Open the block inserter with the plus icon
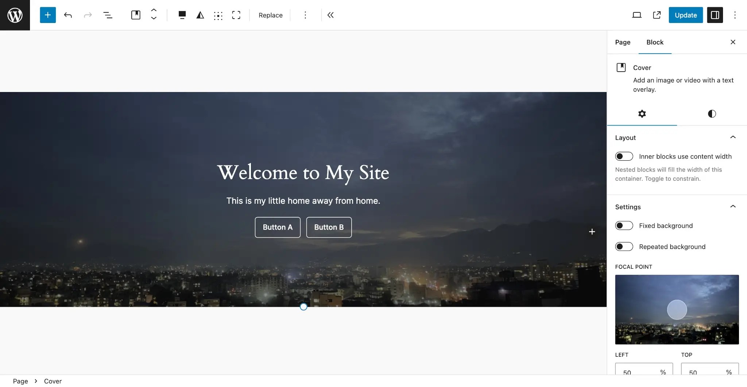The width and height of the screenshot is (747, 387). 47,15
